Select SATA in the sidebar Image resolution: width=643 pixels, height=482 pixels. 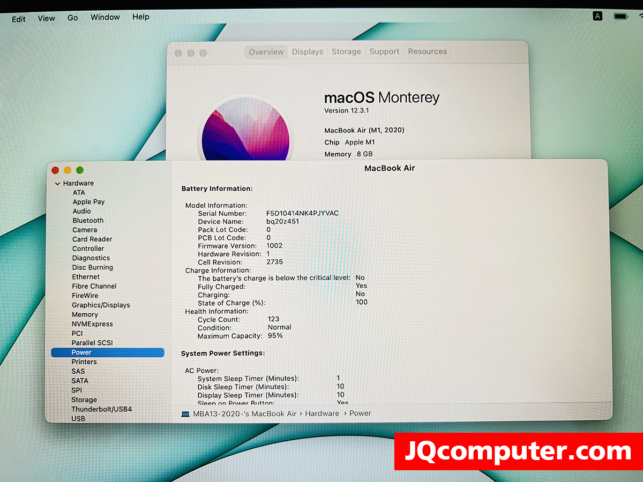point(80,381)
